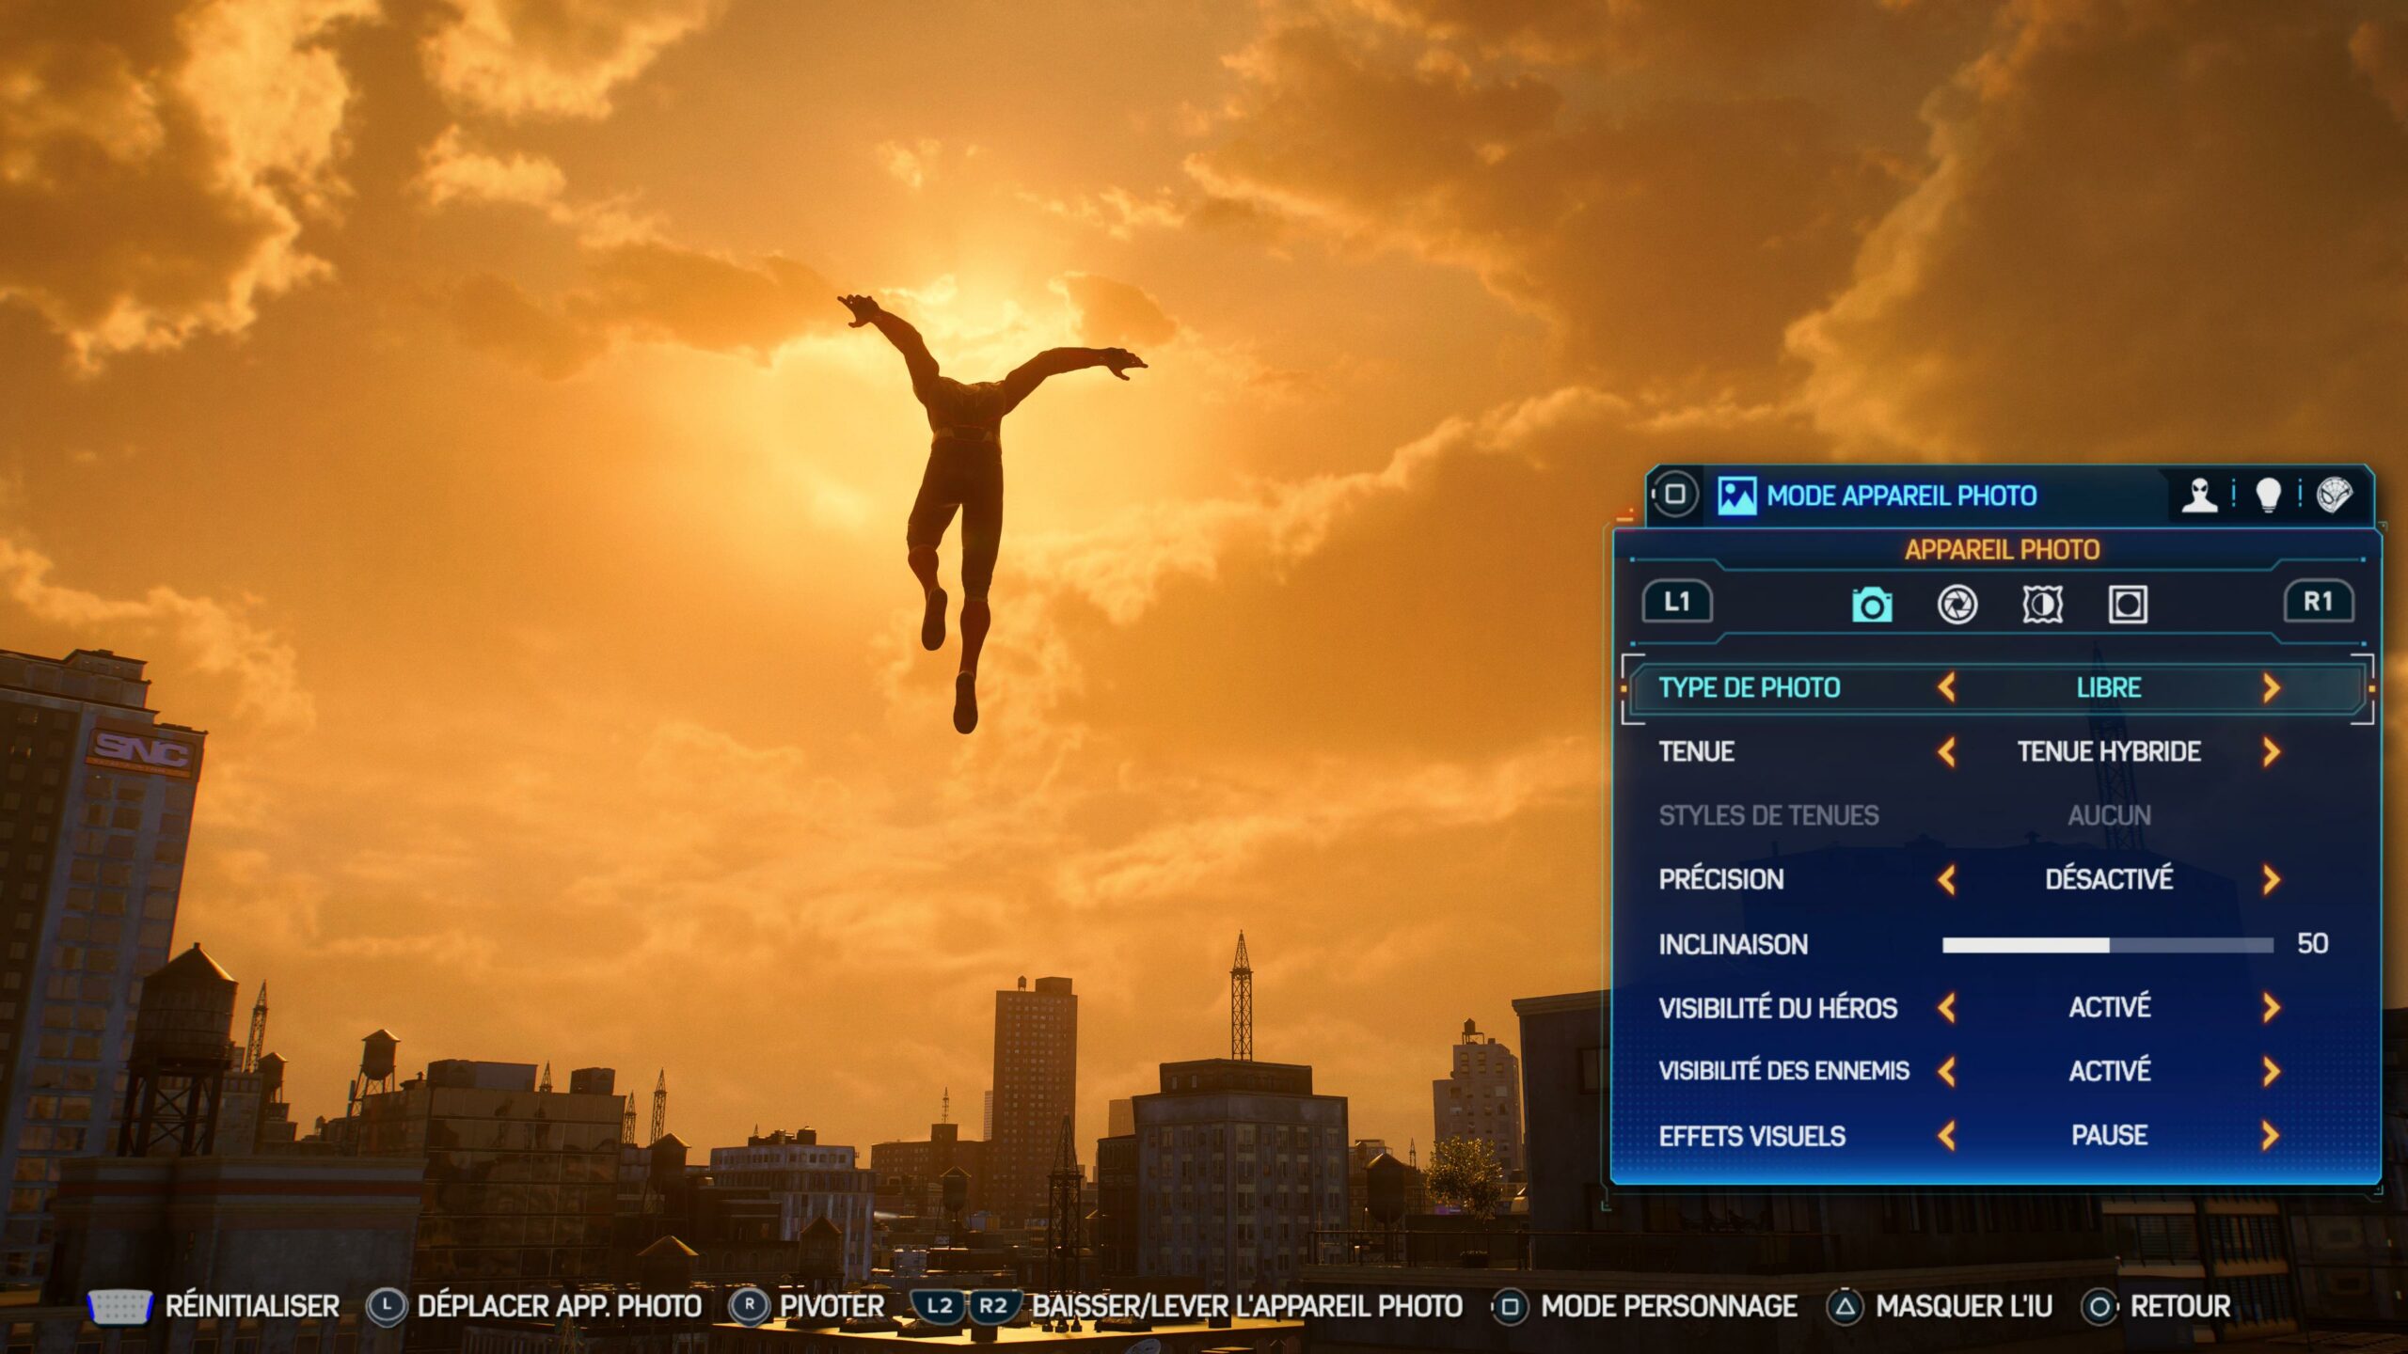Click the Désactivé precision value
Screen dimensions: 2408x1354
[2109, 879]
